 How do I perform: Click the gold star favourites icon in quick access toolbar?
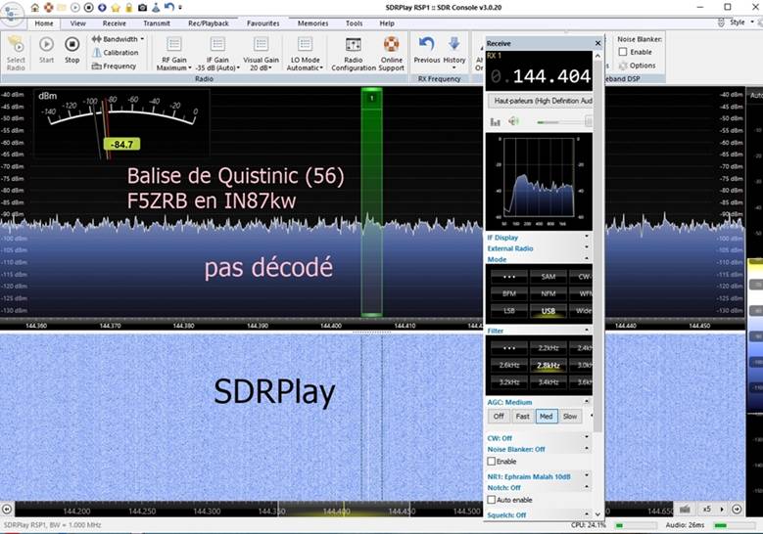click(x=116, y=8)
